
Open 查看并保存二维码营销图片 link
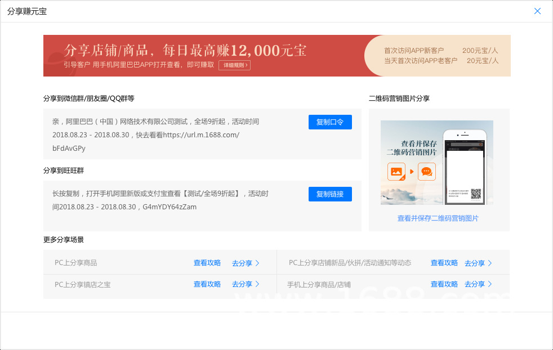[438, 218]
